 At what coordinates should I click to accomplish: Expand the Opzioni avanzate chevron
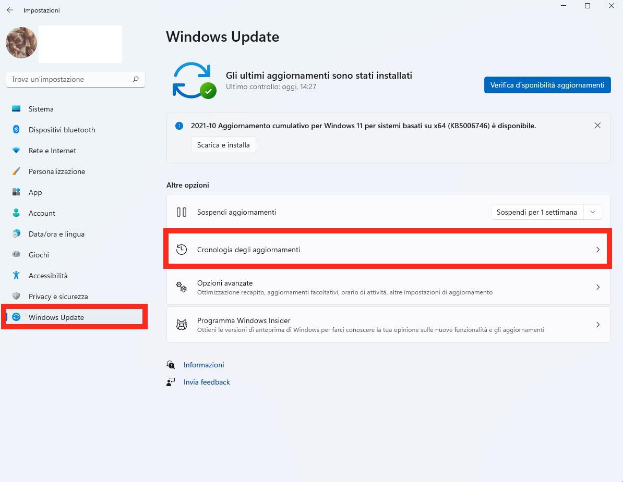point(597,287)
